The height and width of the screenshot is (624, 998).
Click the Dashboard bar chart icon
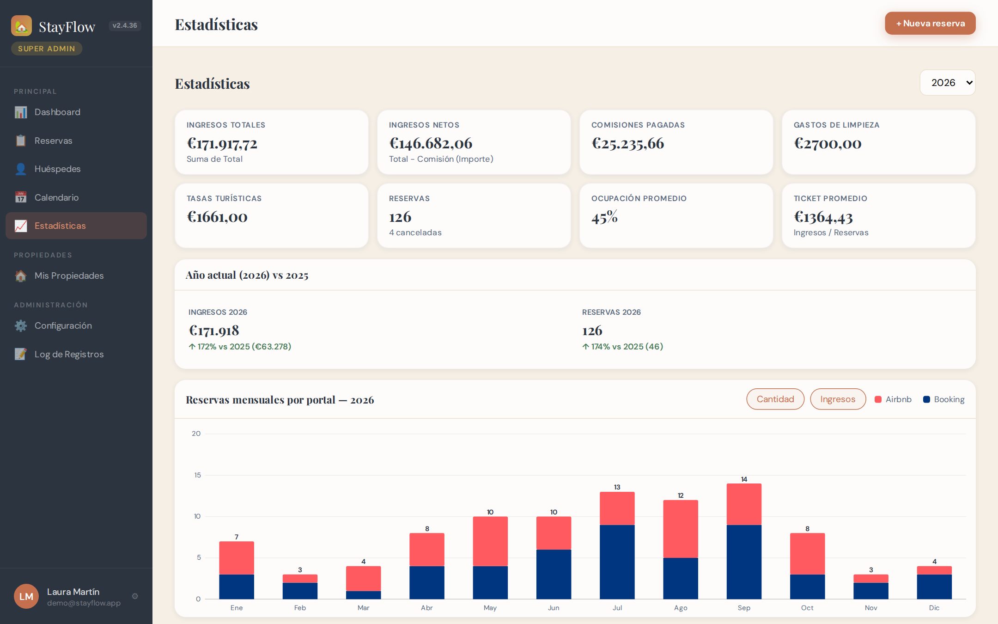21,112
